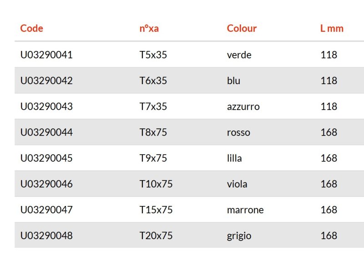Click the azzurro colour cell
Image resolution: width=364 pixels, height=266 pixels.
tap(243, 107)
